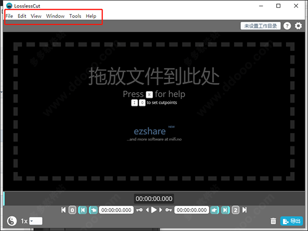The width and height of the screenshot is (308, 231).
Task: Open the playback speed dropdown
Action: 36,221
